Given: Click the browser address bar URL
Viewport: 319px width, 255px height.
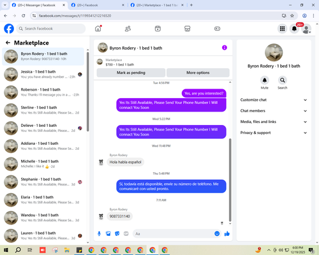Looking at the screenshot, I should (75, 16).
